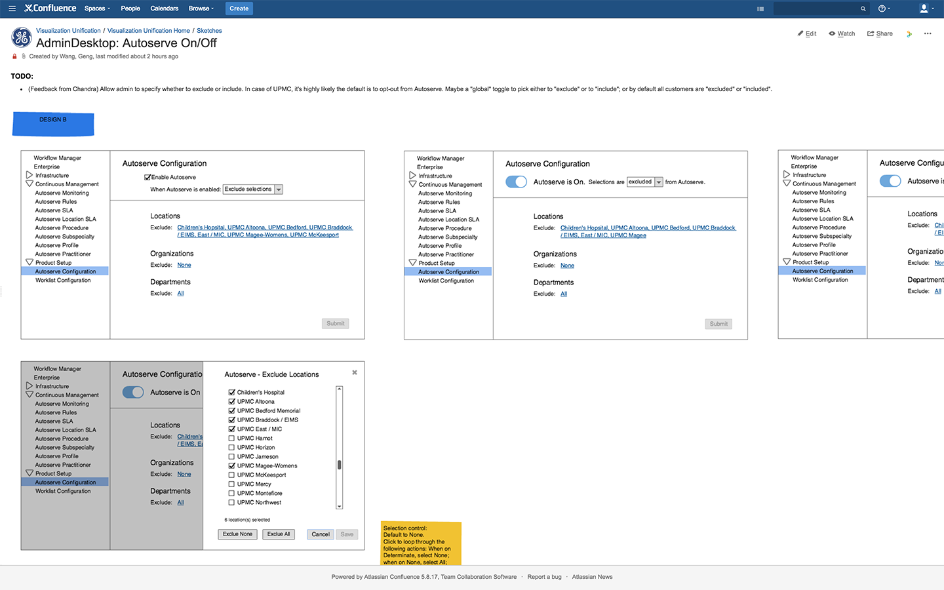
Task: Click the scrollbar down arrow in dialog
Action: [339, 506]
